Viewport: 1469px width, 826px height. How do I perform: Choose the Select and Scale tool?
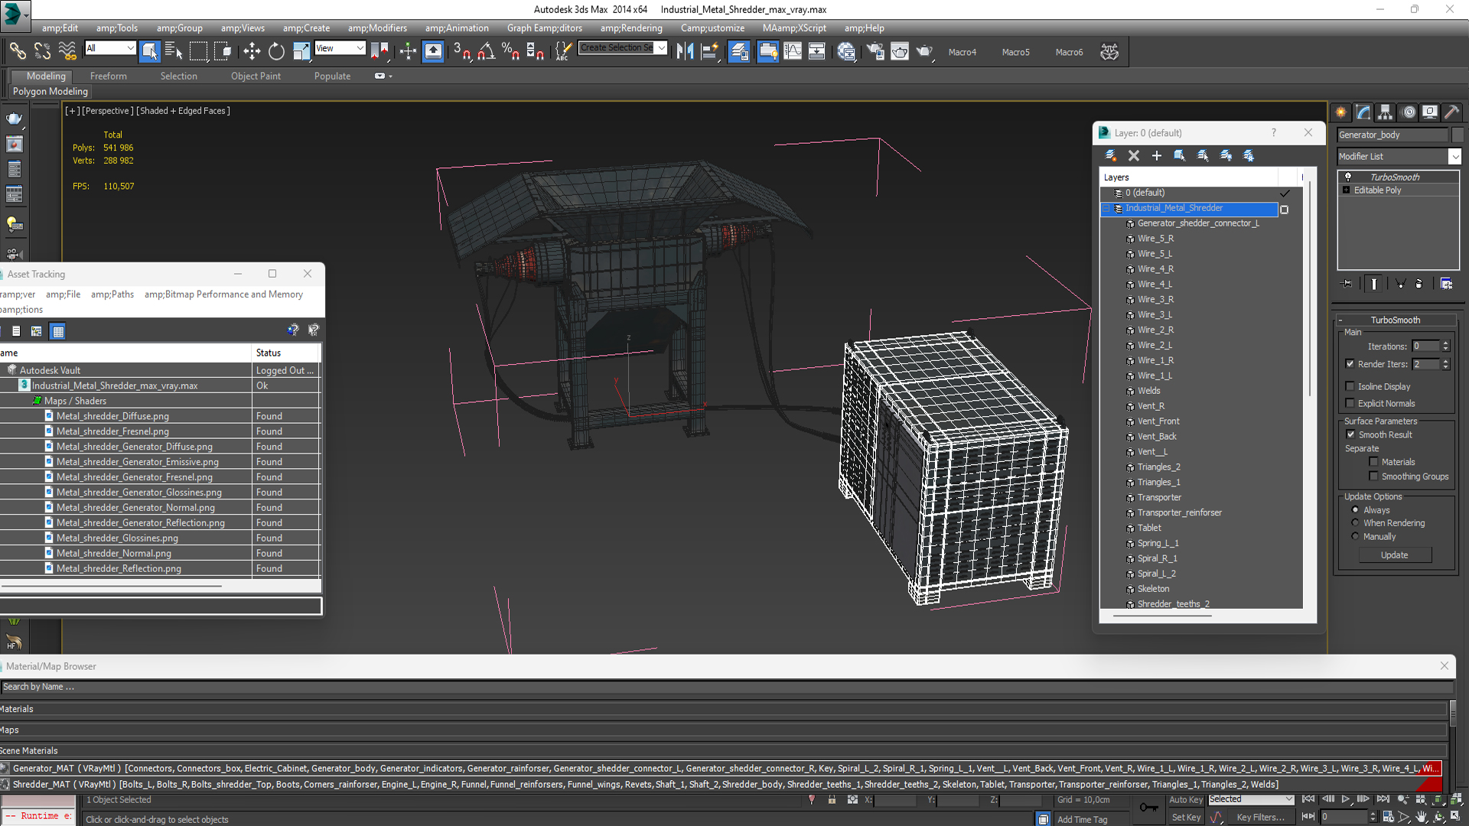(301, 51)
